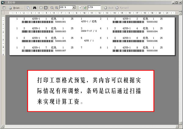Click the page number field showing 1/24
183x129 pixels.
(x=94, y=7)
